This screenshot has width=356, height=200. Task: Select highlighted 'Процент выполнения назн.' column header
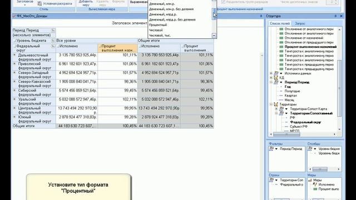[117, 48]
